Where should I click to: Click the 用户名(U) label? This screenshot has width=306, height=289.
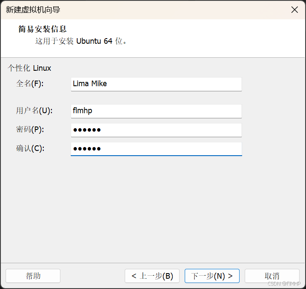(x=34, y=111)
